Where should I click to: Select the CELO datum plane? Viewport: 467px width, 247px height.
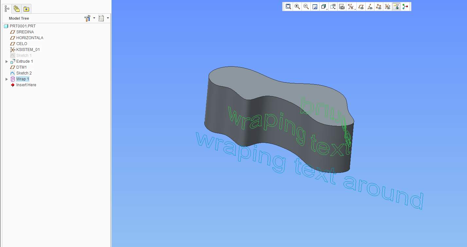[22, 44]
